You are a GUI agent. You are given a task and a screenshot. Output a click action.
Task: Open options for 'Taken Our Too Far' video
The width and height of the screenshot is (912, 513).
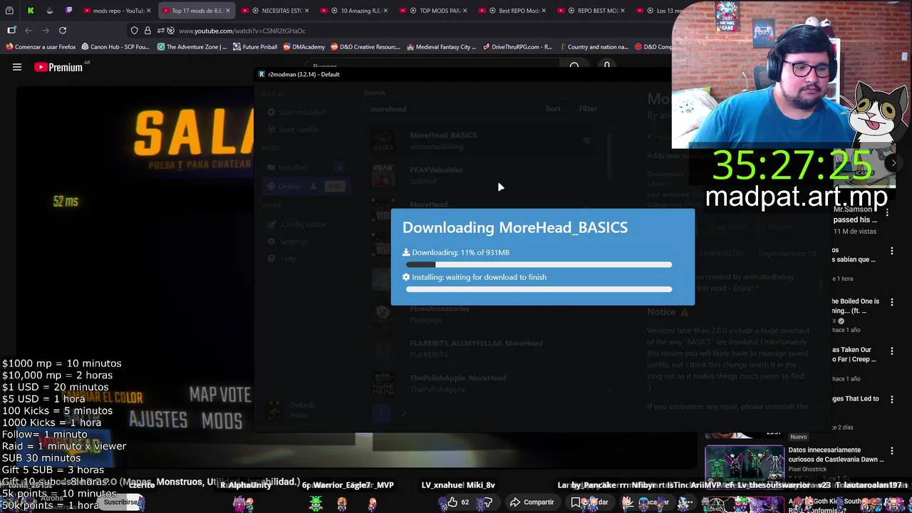click(x=891, y=351)
